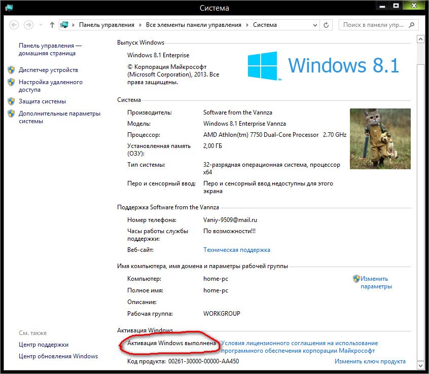Open 'Защита системы' link

click(x=42, y=101)
